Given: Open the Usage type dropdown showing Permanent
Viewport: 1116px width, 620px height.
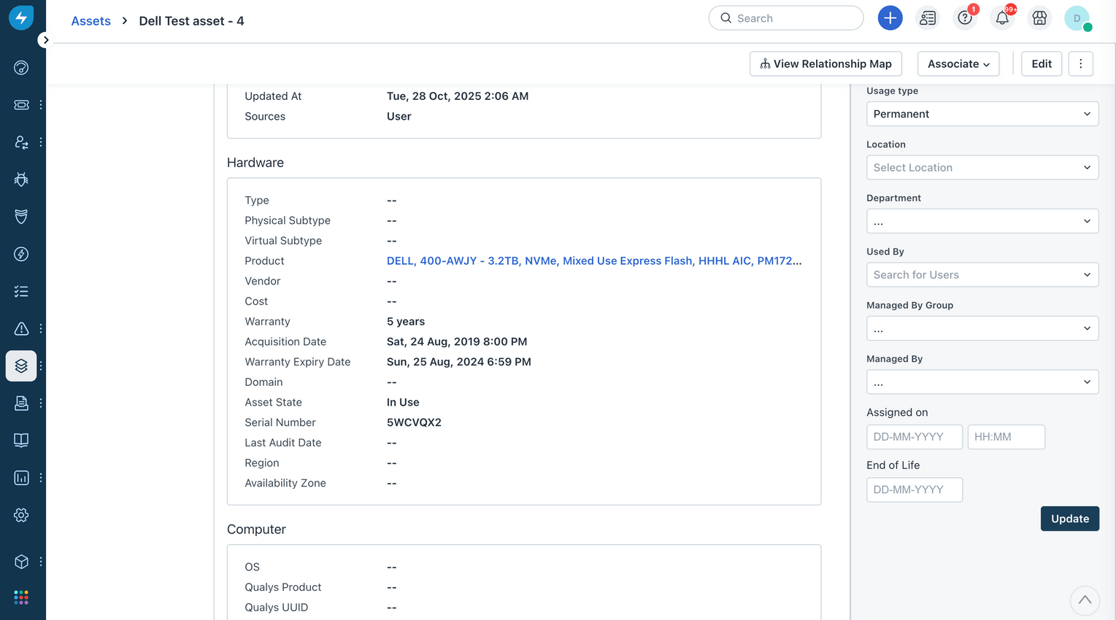Looking at the screenshot, I should tap(982, 114).
